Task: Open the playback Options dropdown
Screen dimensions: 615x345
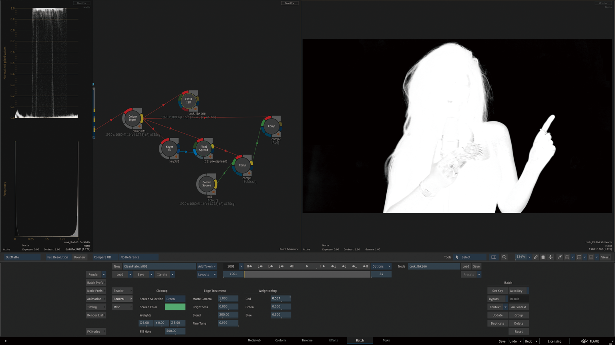Action: (x=381, y=266)
